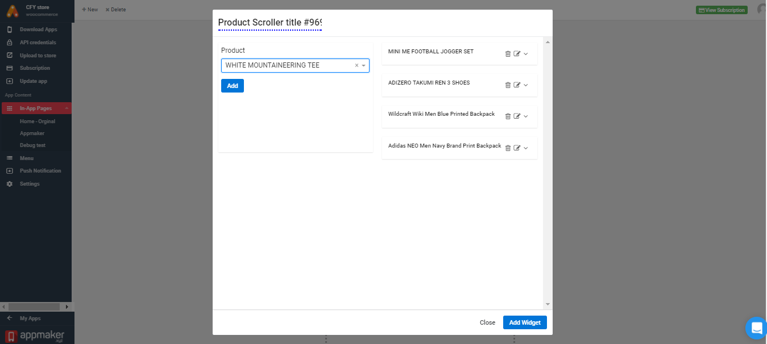
Task: Open the chat support bubble
Action: point(756,328)
